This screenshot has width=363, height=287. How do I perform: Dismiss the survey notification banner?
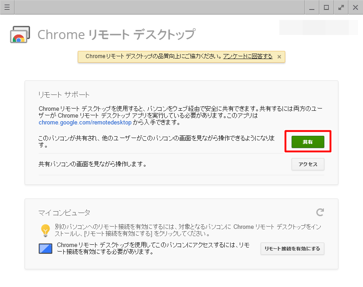pos(279,57)
